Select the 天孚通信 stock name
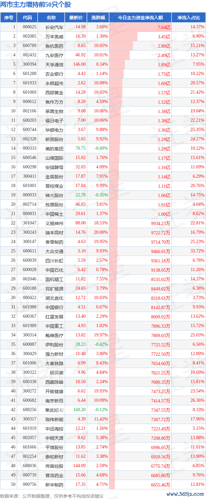The width and height of the screenshot is (206, 499). click(x=54, y=64)
